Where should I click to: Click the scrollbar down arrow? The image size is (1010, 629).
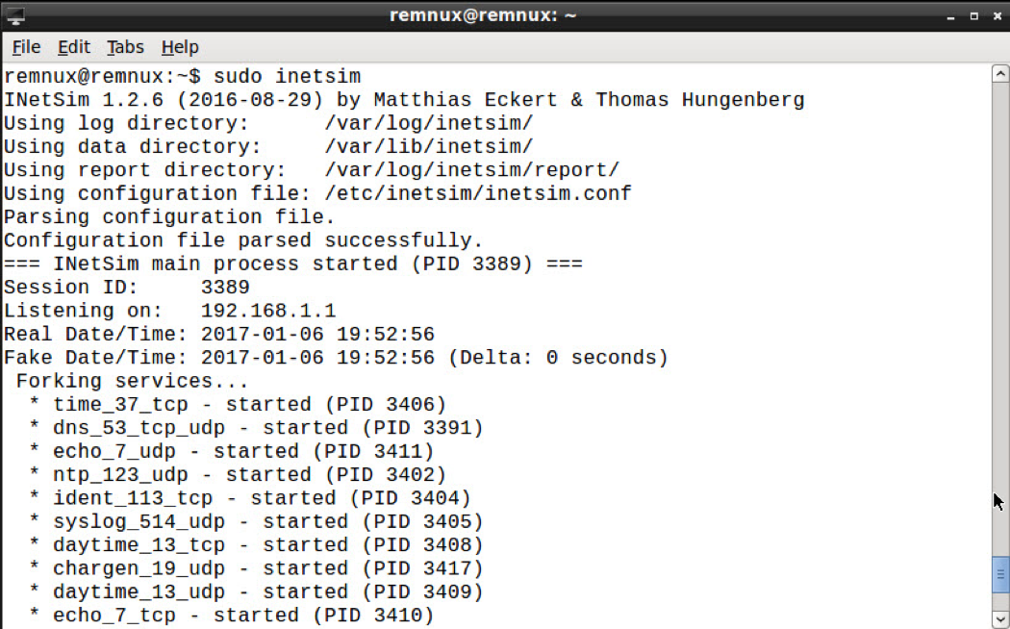coord(999,617)
